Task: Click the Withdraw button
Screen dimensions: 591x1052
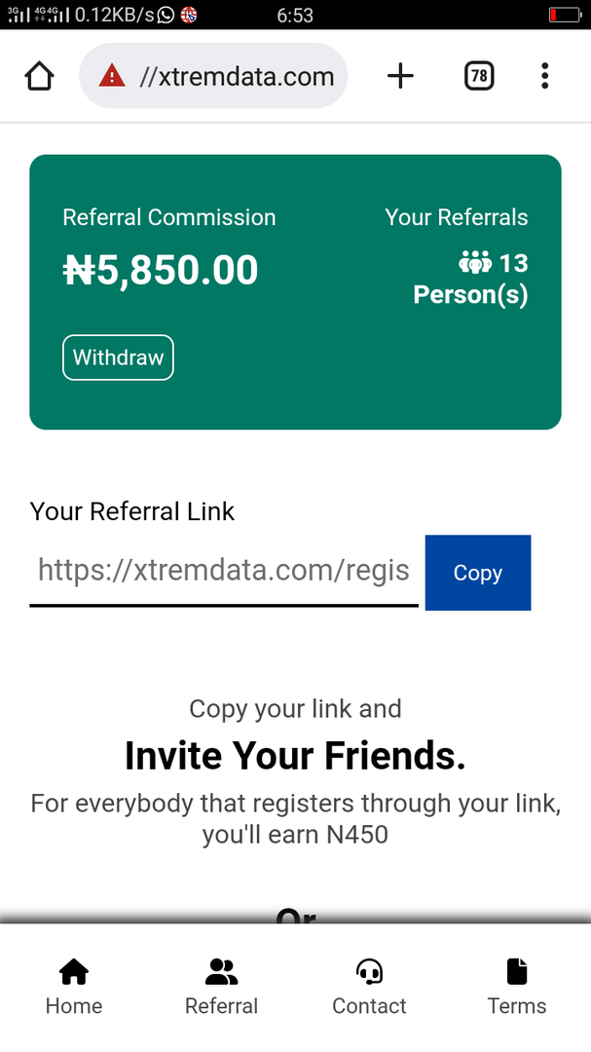Action: (x=118, y=357)
